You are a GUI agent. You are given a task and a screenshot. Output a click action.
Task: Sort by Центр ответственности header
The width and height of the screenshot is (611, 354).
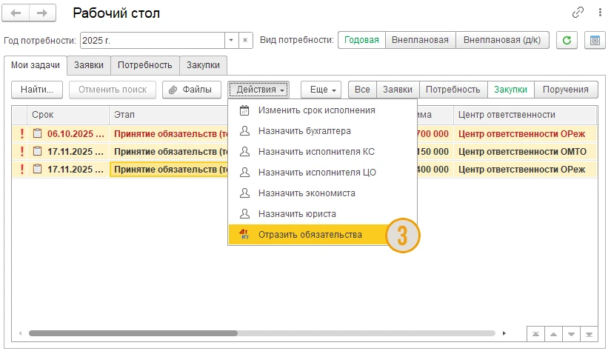[525, 115]
